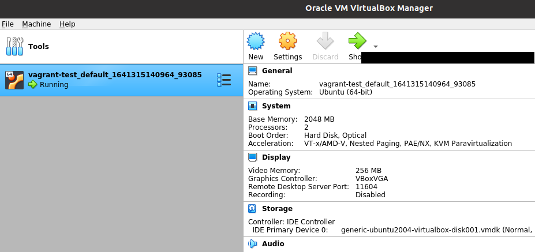Screen dimensions: 535x252
Task: Open the Machine menu
Action: tap(36, 24)
